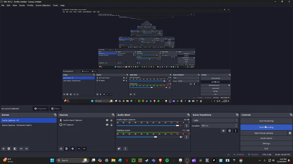
Task: Open Audio Mixer dock menu dots
Action: pos(125,149)
